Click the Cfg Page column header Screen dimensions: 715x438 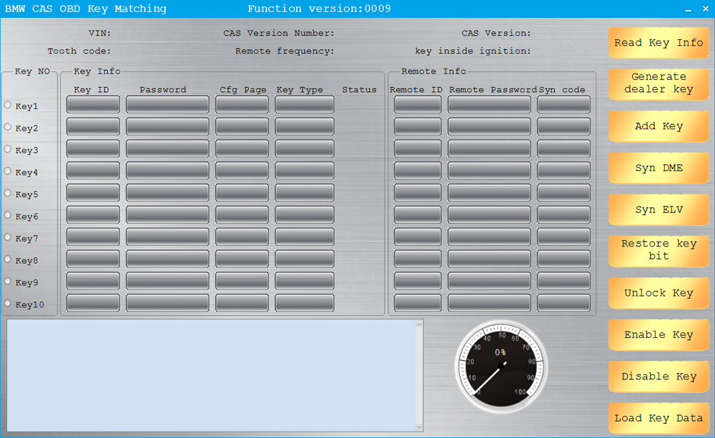[243, 90]
